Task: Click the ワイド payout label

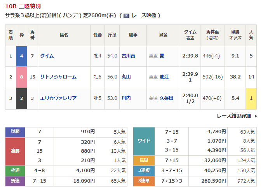Action: [144, 141]
